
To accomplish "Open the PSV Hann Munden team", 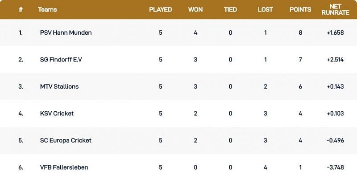I will tap(66, 33).
